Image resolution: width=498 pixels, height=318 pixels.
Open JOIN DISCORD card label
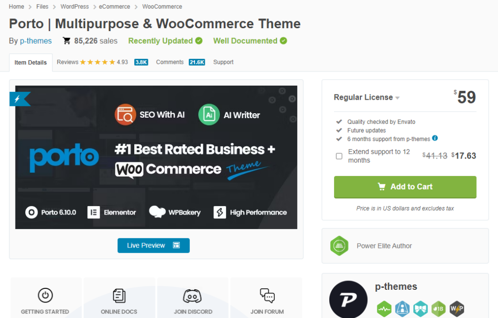193,312
